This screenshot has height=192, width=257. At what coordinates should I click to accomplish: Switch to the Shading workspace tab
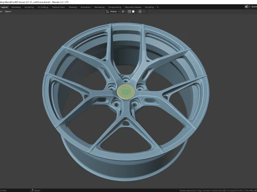point(73,7)
